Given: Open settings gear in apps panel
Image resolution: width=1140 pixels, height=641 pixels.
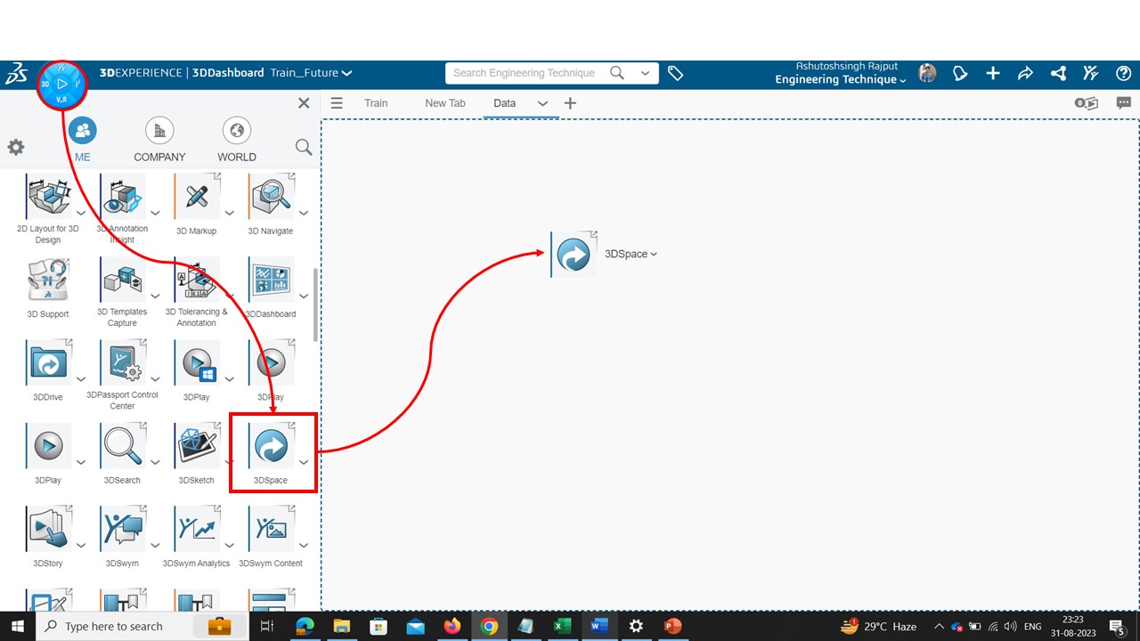Looking at the screenshot, I should [16, 147].
